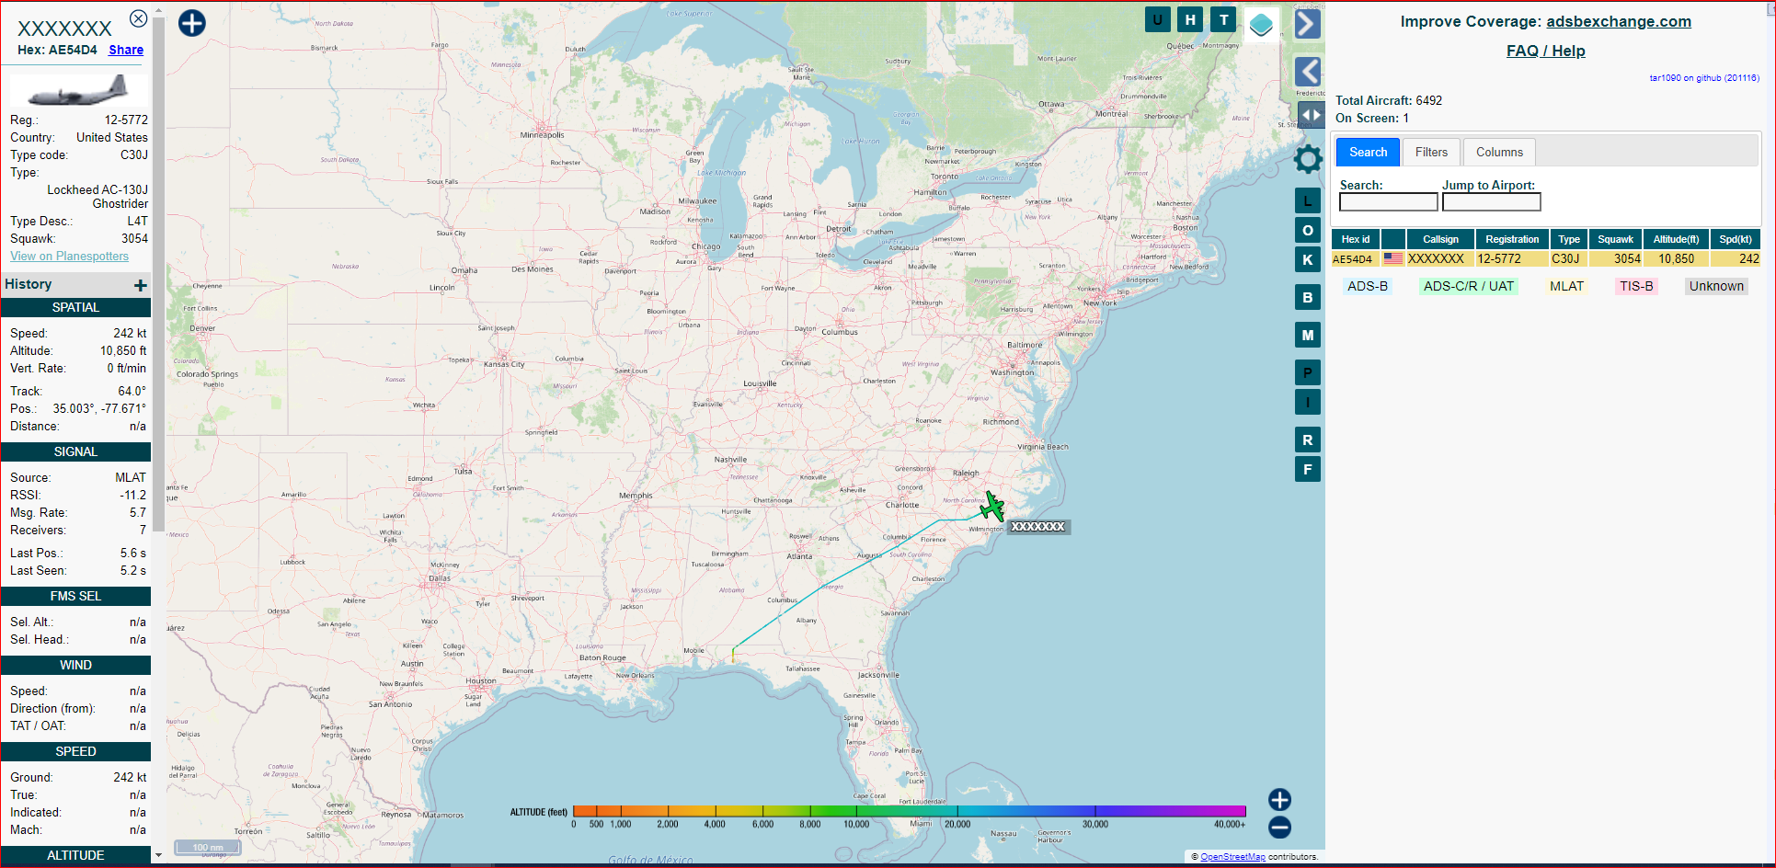The height and width of the screenshot is (868, 1776).
Task: Click the plus crosshair icon on the map's top-left
Action: [x=191, y=23]
